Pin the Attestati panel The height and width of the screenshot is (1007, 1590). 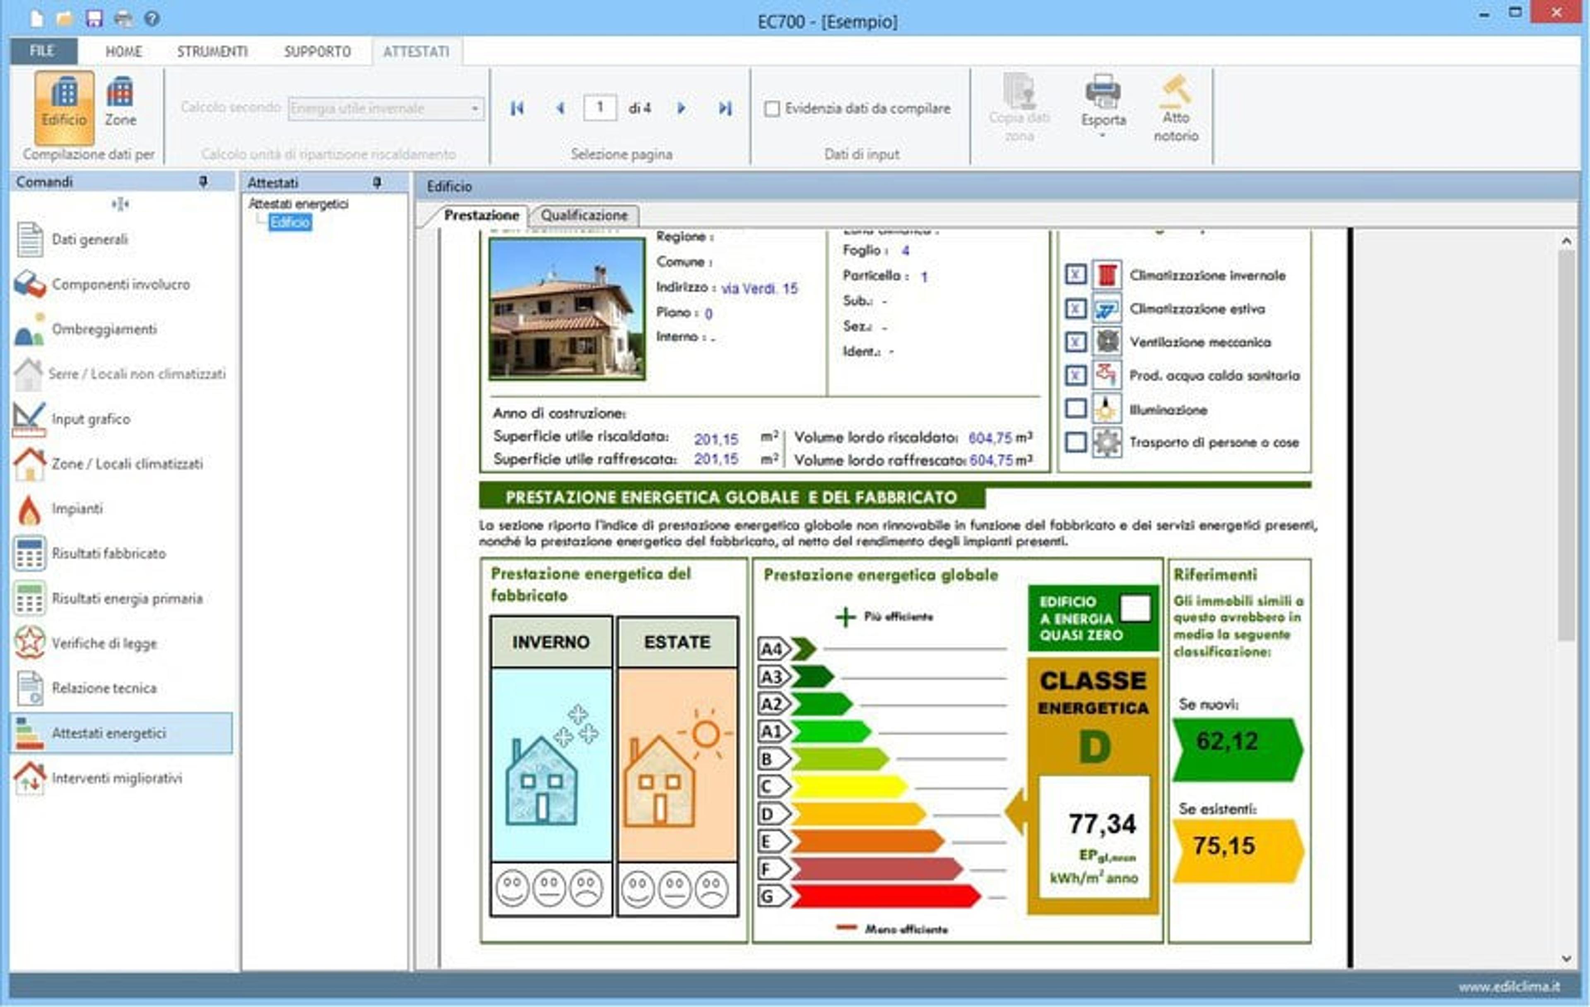coord(377,182)
